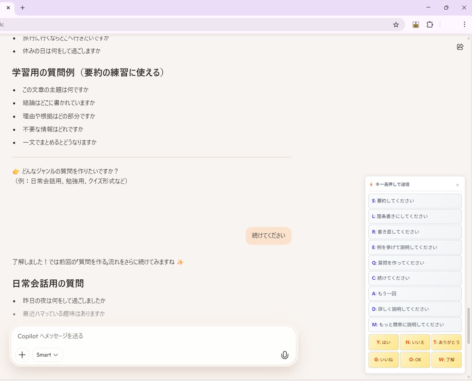472x381 pixels.
Task: Open the browser extensions puzzle icon
Action: click(430, 24)
